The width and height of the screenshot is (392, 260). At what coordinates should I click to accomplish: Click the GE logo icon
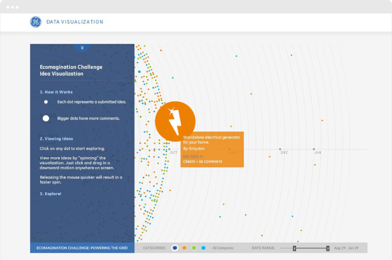point(36,22)
